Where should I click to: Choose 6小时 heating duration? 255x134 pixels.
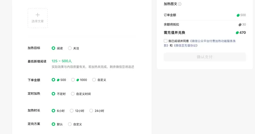coord(53,111)
